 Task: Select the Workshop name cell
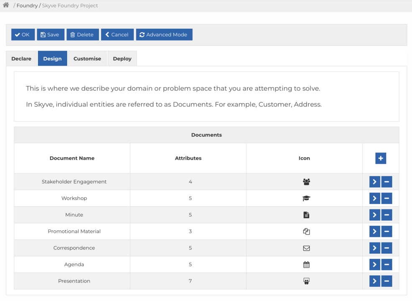click(x=72, y=198)
